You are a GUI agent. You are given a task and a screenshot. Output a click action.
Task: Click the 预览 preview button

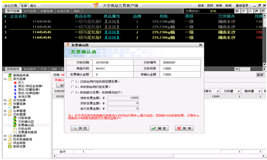pos(80,128)
